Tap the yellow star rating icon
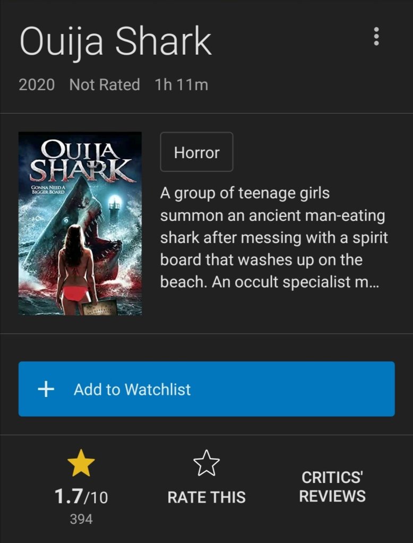This screenshot has width=413, height=543. (x=81, y=463)
